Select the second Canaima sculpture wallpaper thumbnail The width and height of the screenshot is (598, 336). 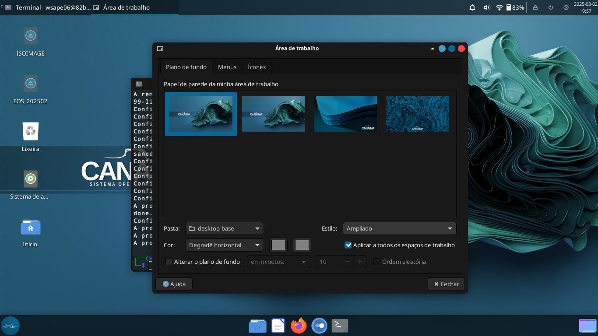coord(273,114)
